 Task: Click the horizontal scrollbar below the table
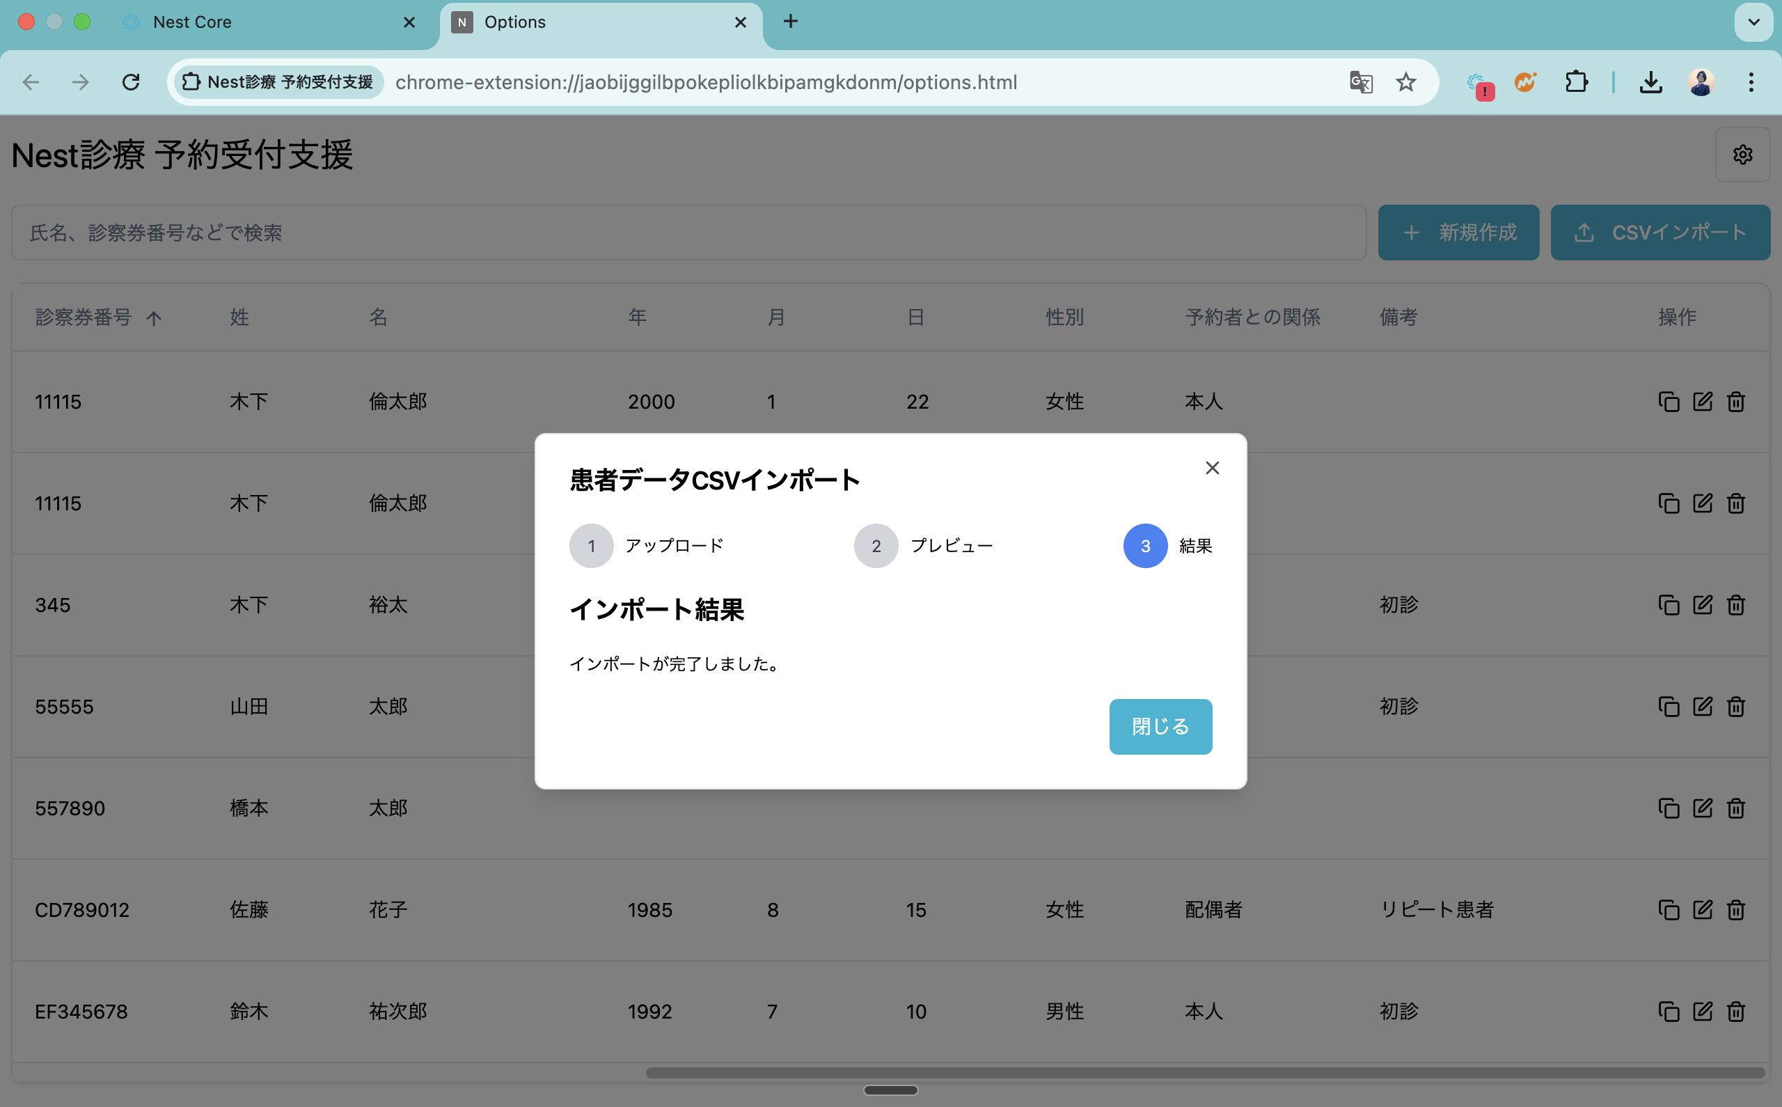pyautogui.click(x=1204, y=1073)
